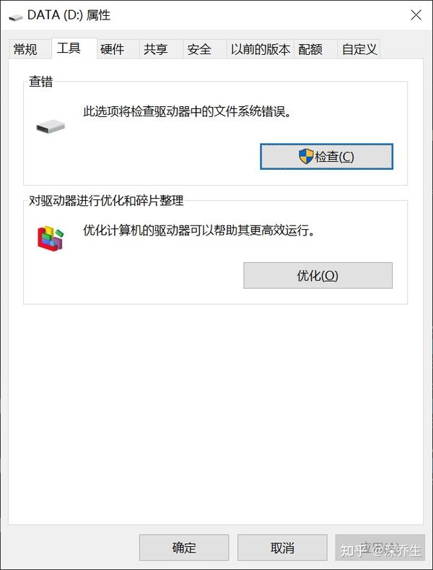Confirm with the 确定 button
The height and width of the screenshot is (570, 433).
(x=184, y=548)
